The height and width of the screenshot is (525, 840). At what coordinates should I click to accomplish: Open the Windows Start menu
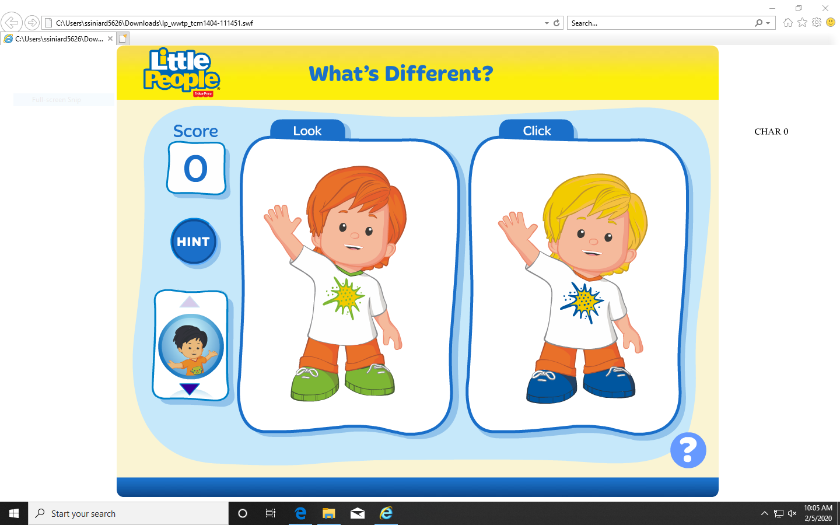coord(14,513)
